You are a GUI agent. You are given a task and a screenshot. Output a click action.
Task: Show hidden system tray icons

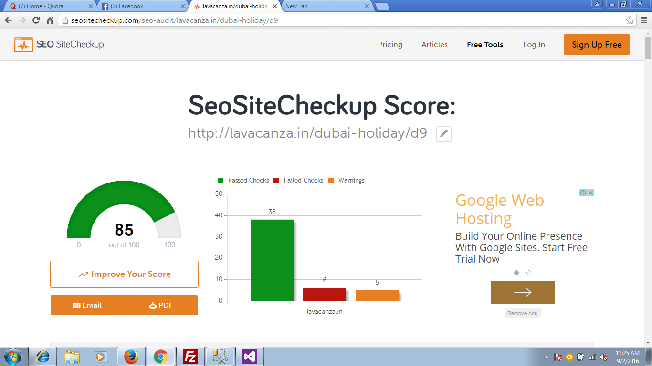546,357
